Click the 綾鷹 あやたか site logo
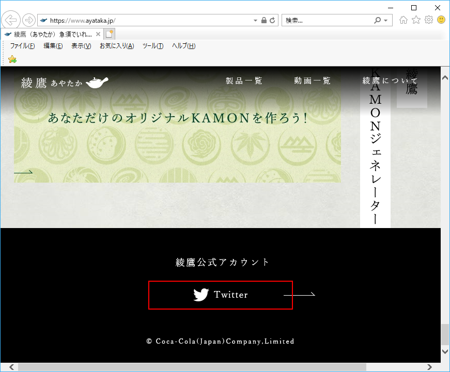The height and width of the screenshot is (372, 450). pyautogui.click(x=65, y=83)
